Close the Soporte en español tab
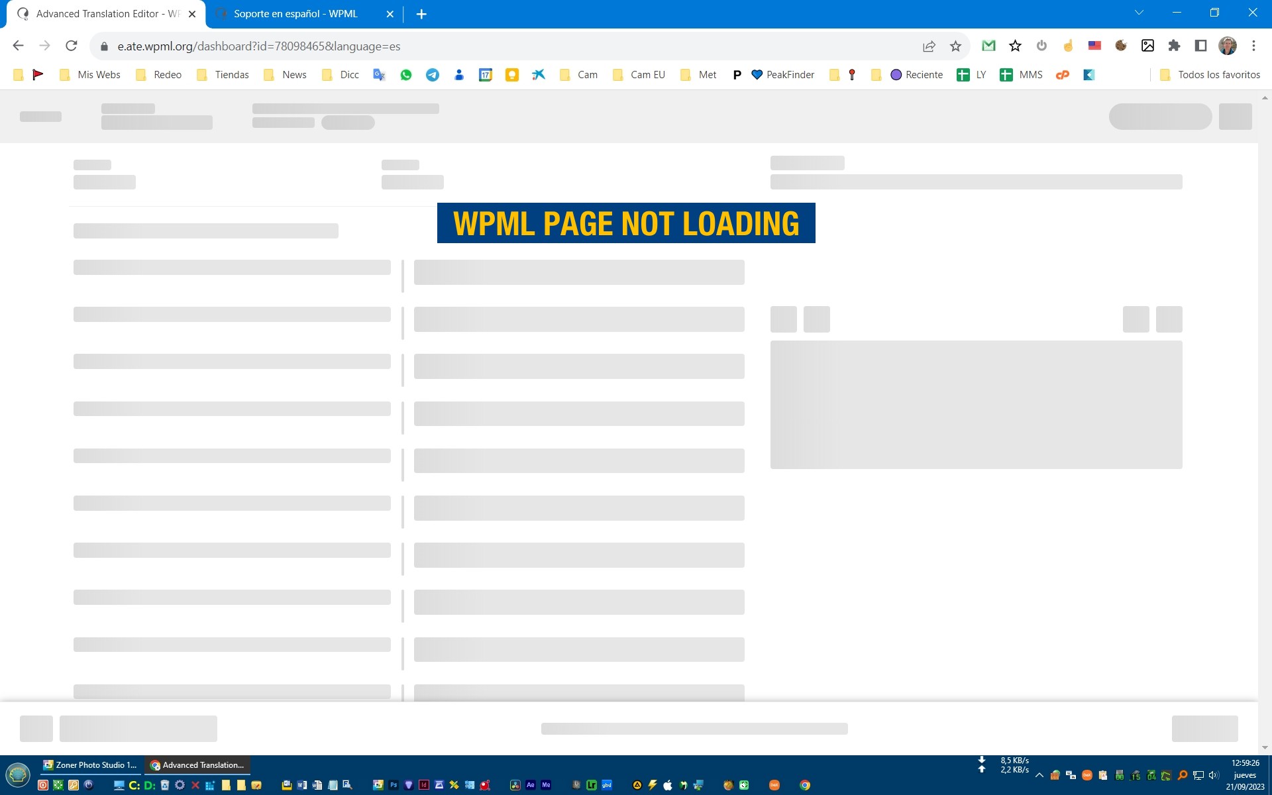Image resolution: width=1272 pixels, height=795 pixels. pos(390,14)
